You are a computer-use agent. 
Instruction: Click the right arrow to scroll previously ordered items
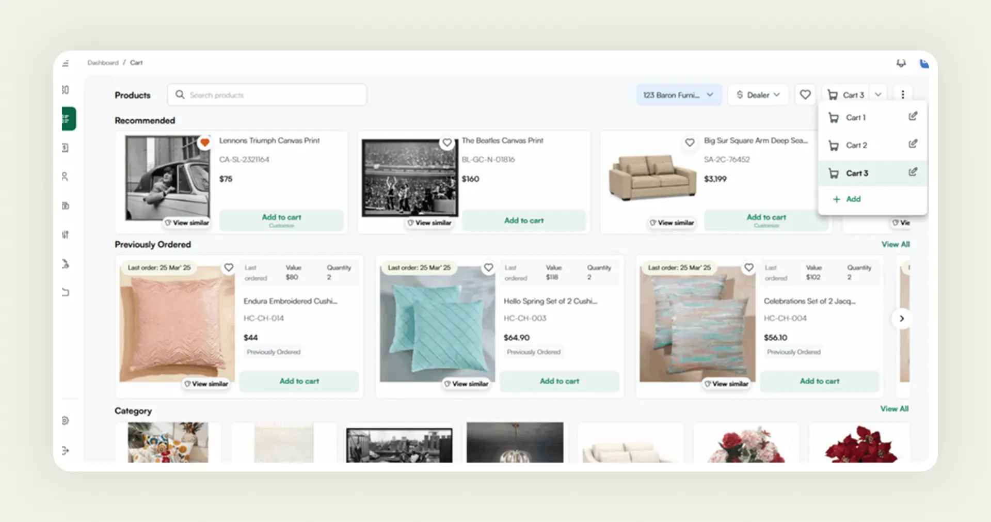click(x=901, y=319)
